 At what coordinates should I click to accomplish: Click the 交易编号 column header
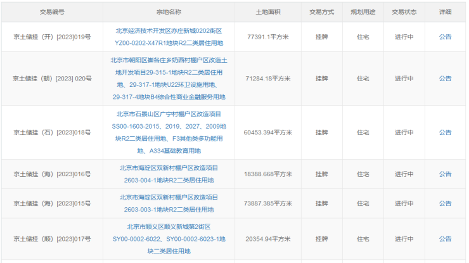pos(52,12)
